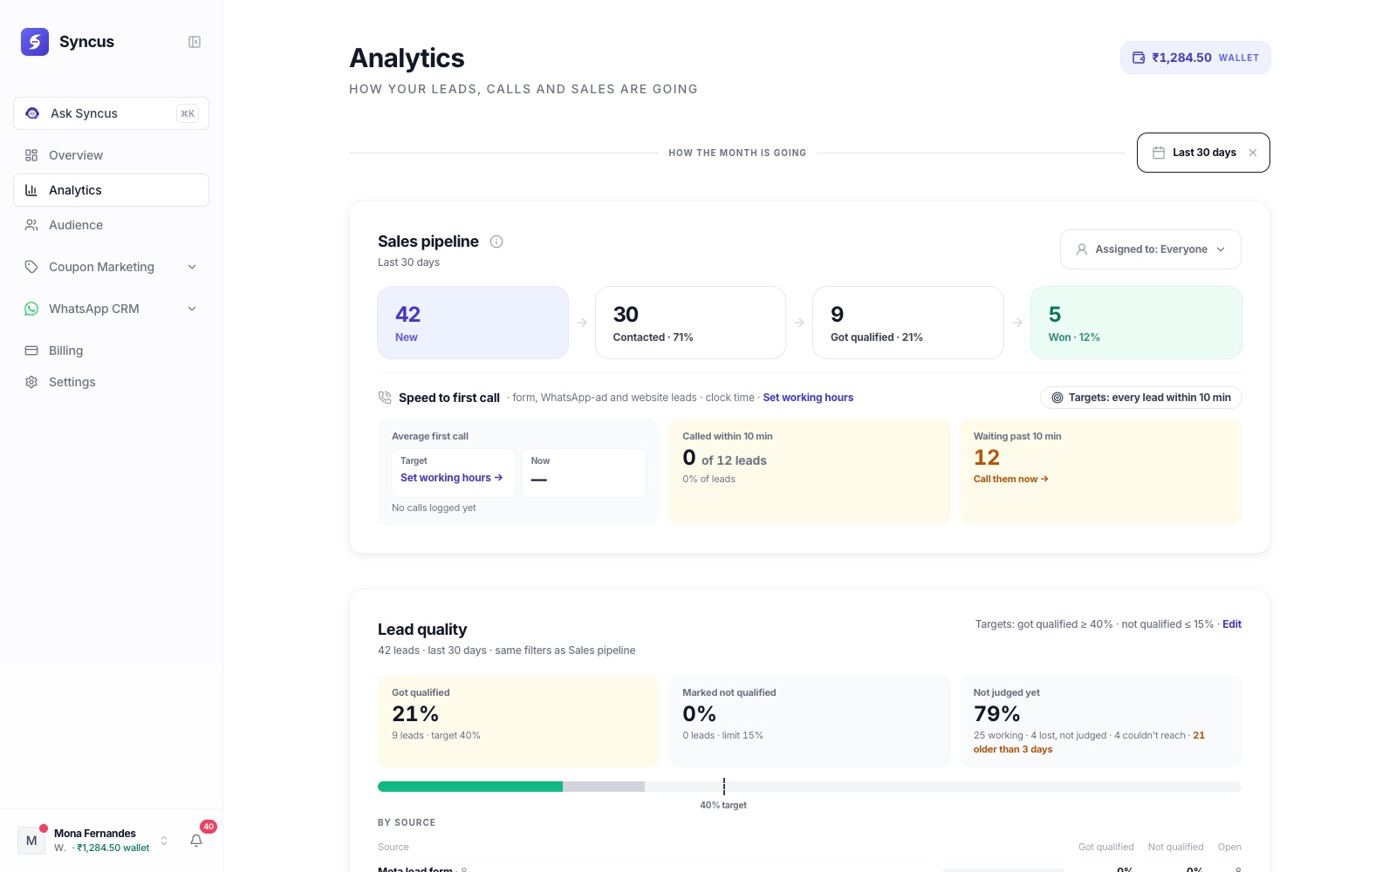Open Settings page
Viewport: 1396px width, 872px height.
click(x=111, y=382)
